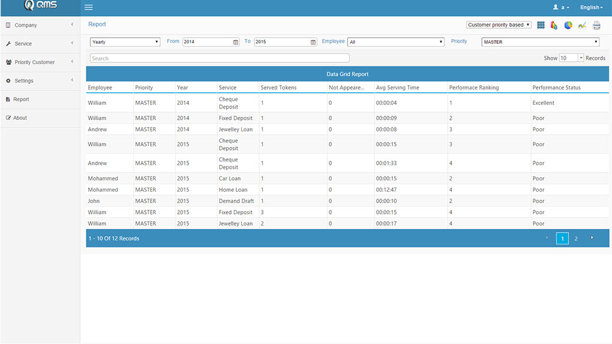Show line chart report icon
The height and width of the screenshot is (344, 612).
582,25
